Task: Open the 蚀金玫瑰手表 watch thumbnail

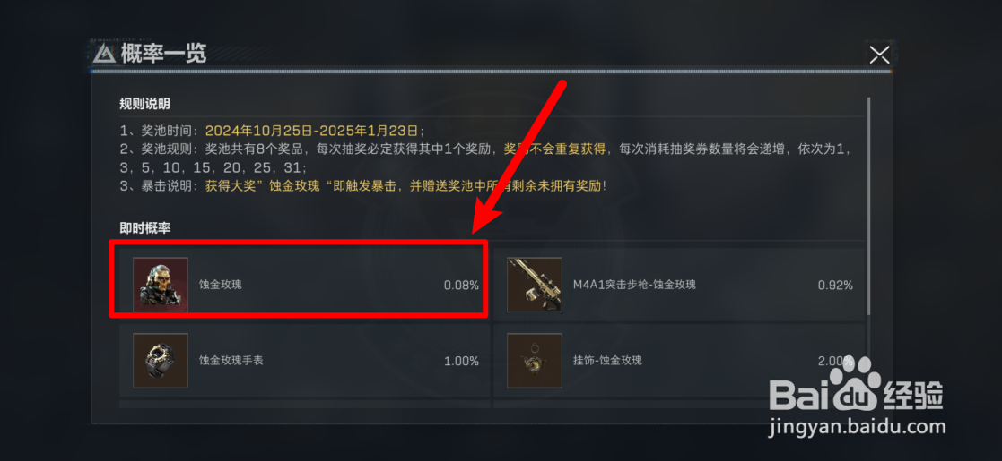Action: pos(161,360)
